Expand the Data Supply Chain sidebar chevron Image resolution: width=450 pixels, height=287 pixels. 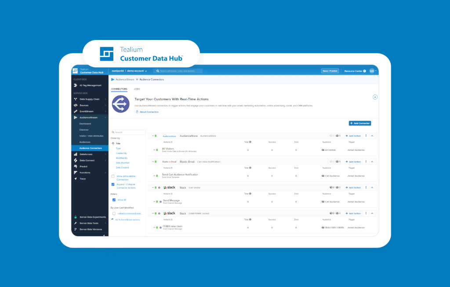(x=105, y=99)
